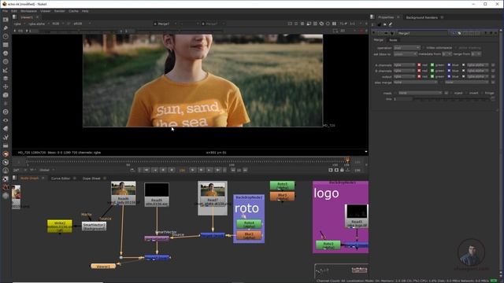Viewport: 504px width, 283px height.
Task: Open the Filter nodes icon
Action: [6, 61]
